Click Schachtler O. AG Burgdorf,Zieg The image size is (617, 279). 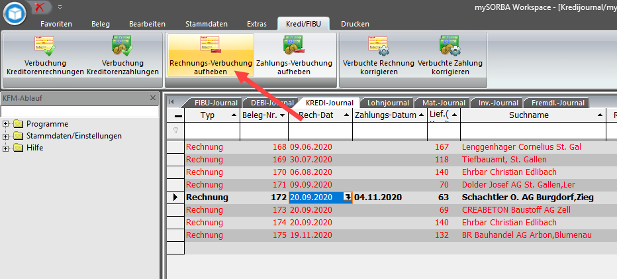tap(528, 197)
